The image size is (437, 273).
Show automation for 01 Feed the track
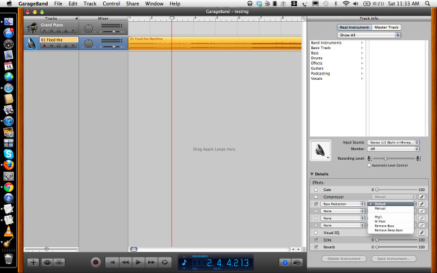pos(73,46)
